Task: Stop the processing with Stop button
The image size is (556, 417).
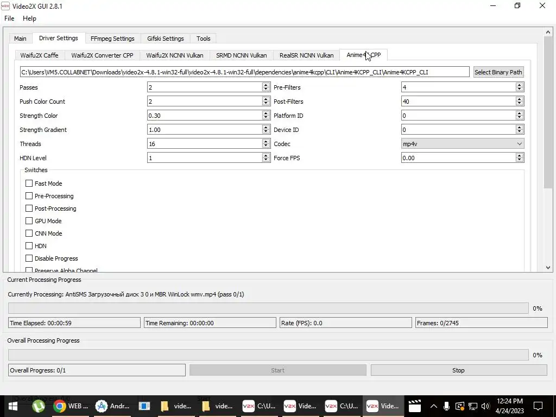Action: [458, 370]
